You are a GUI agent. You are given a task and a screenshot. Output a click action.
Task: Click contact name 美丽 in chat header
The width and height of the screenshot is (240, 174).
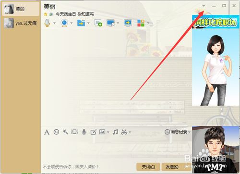coord(49,7)
